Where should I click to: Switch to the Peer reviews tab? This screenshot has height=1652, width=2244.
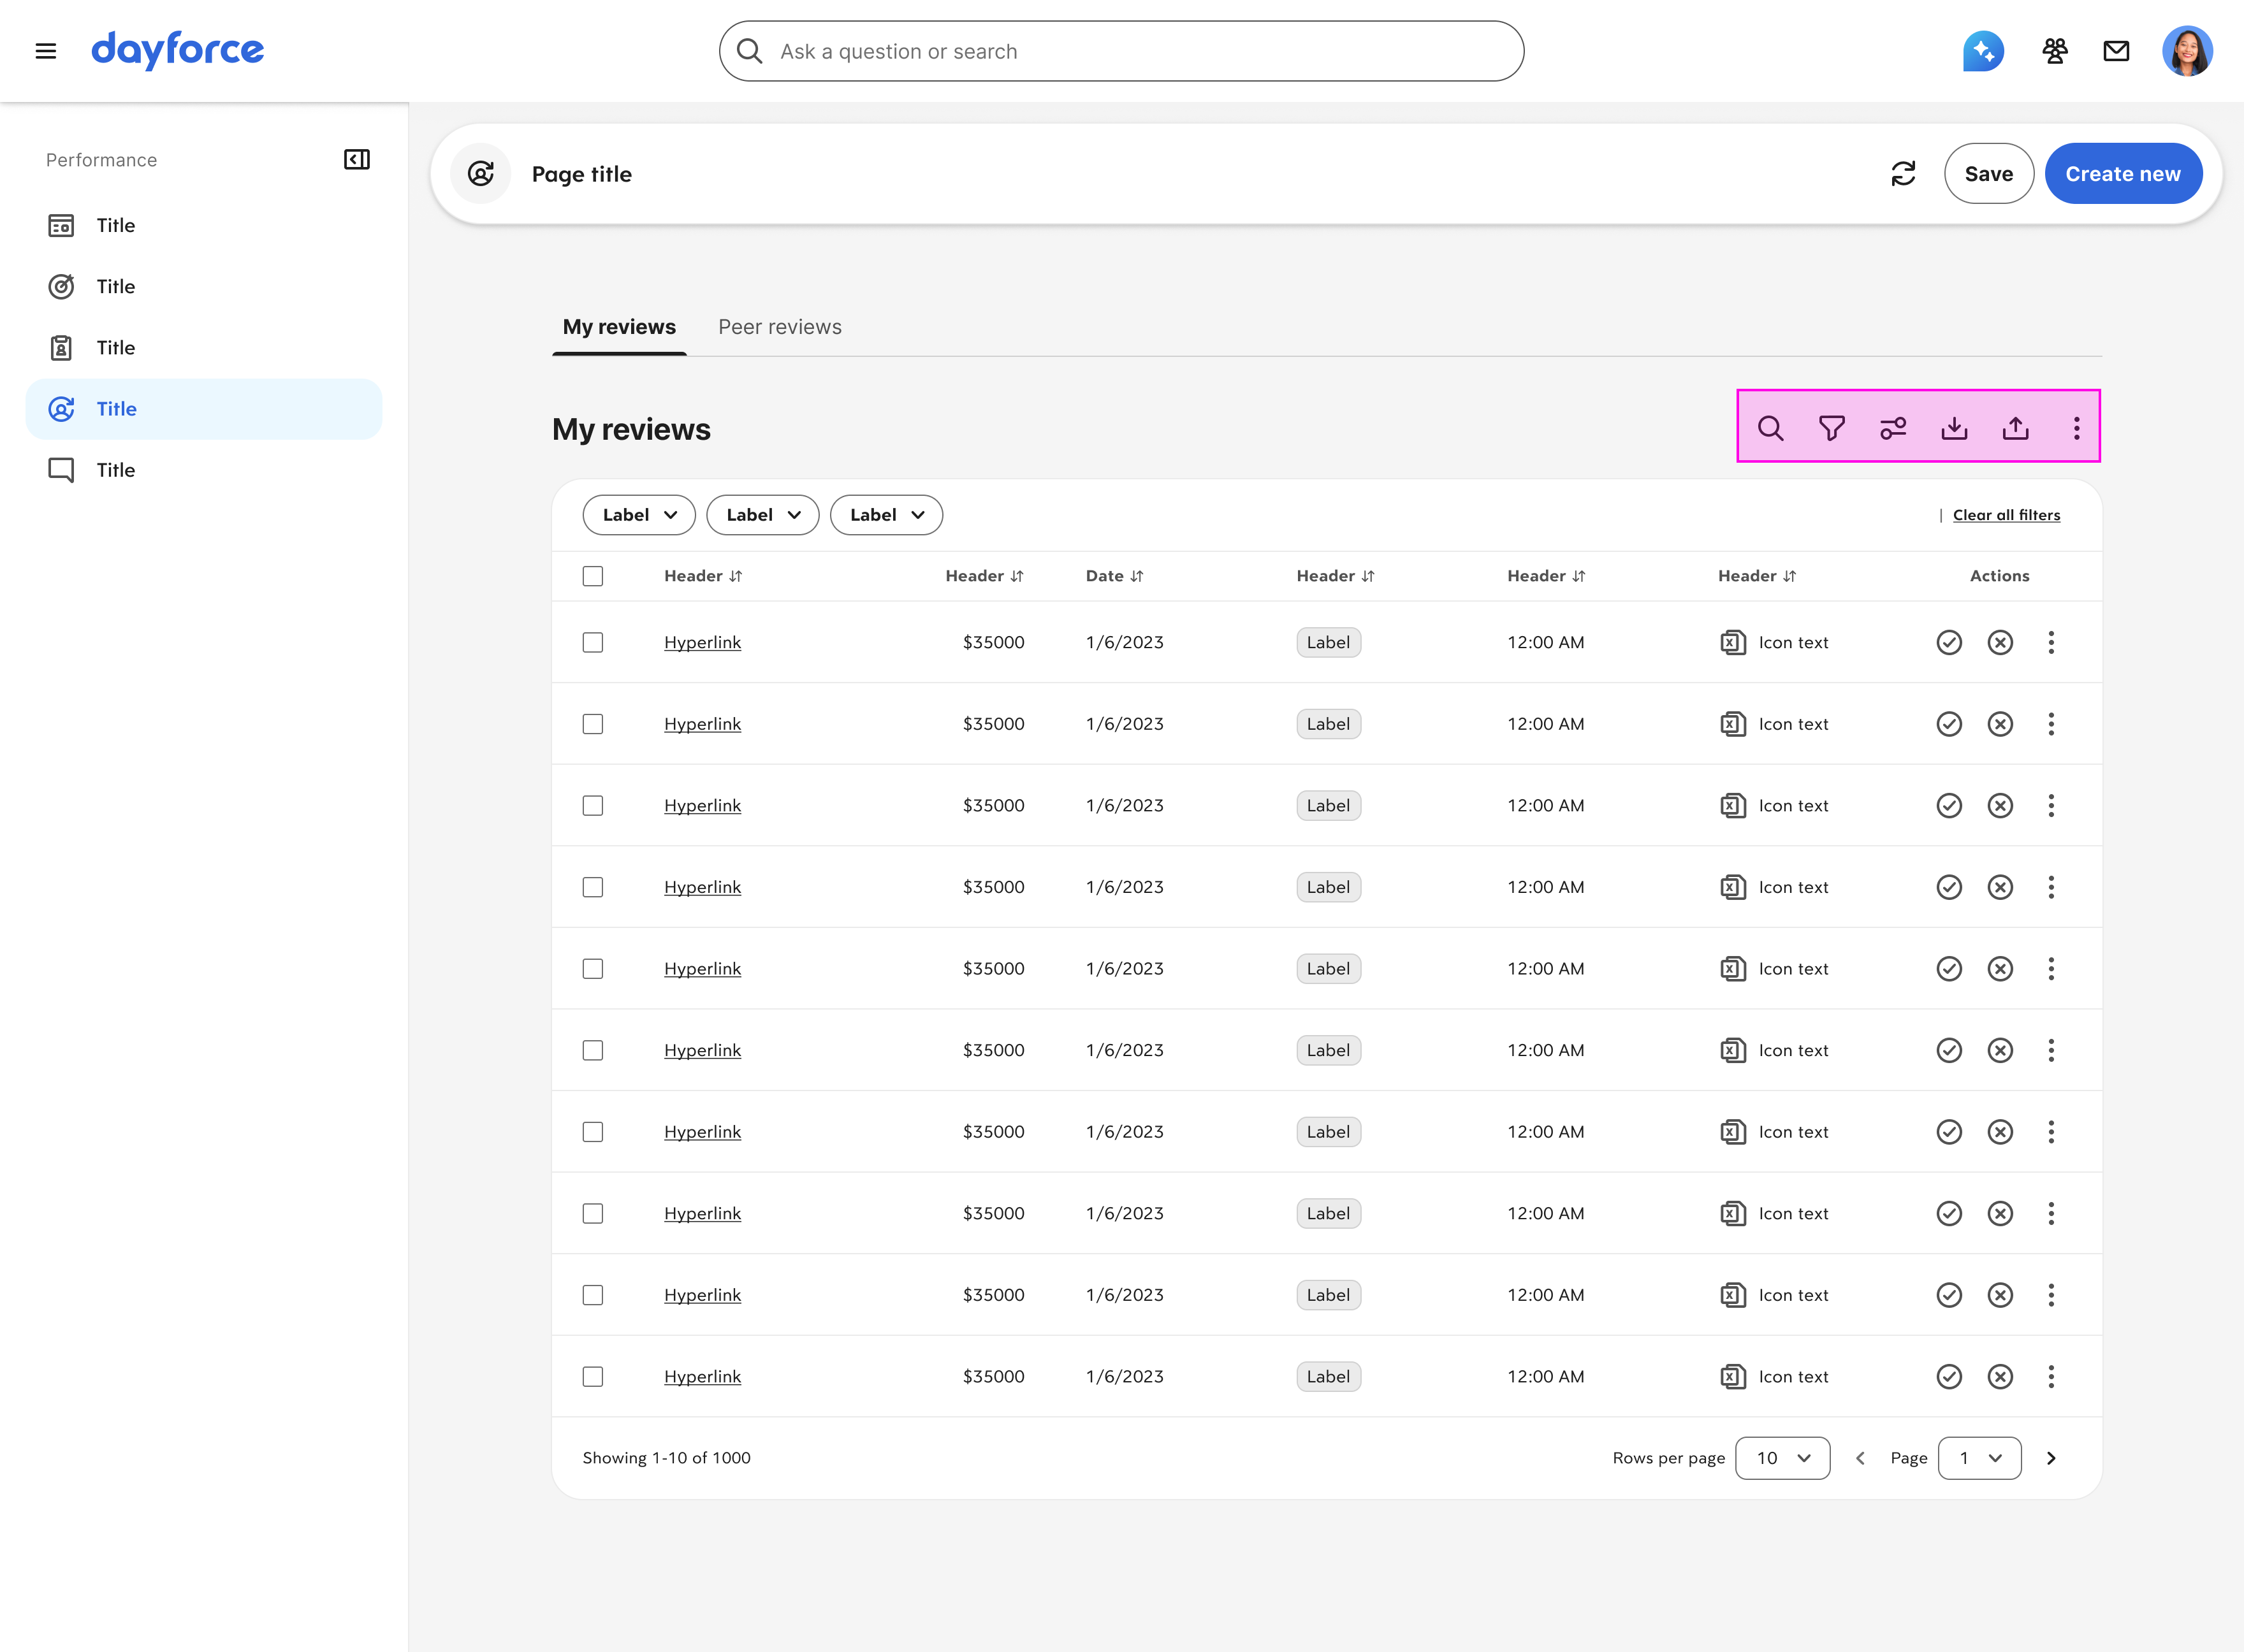coord(779,327)
